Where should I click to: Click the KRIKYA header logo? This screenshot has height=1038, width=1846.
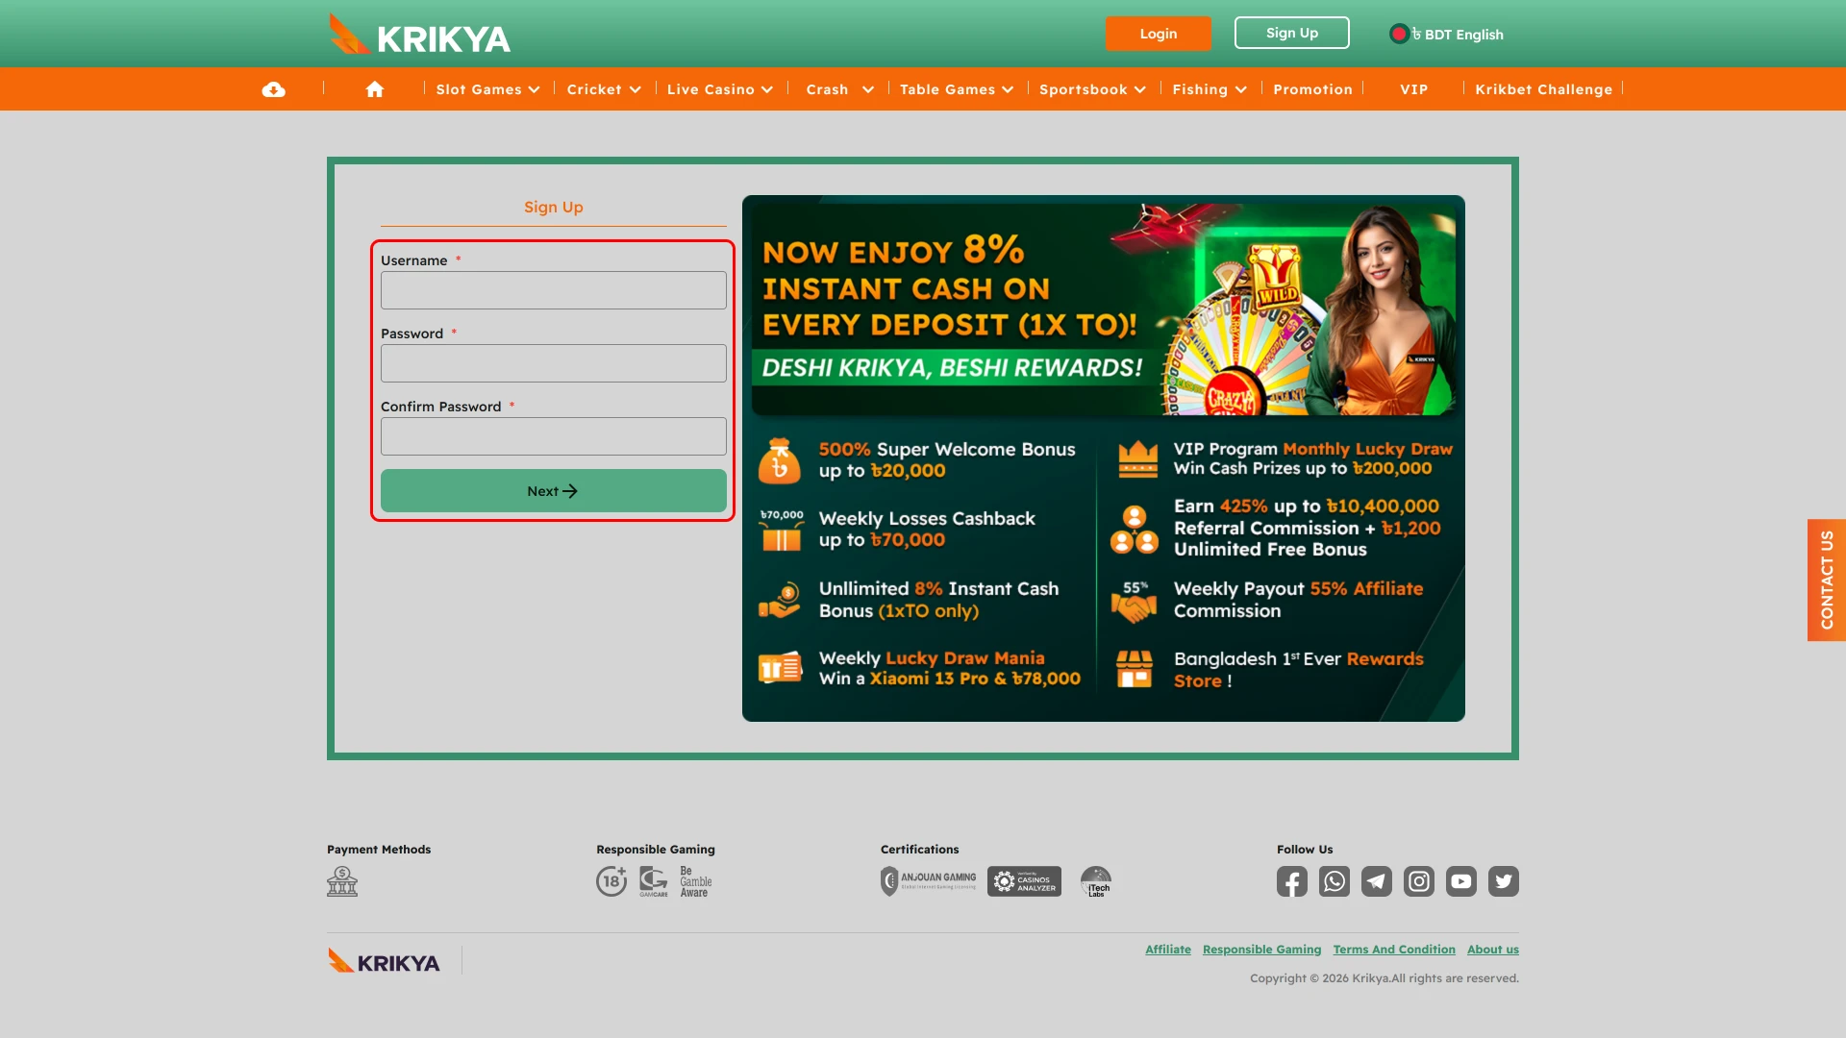419,35
